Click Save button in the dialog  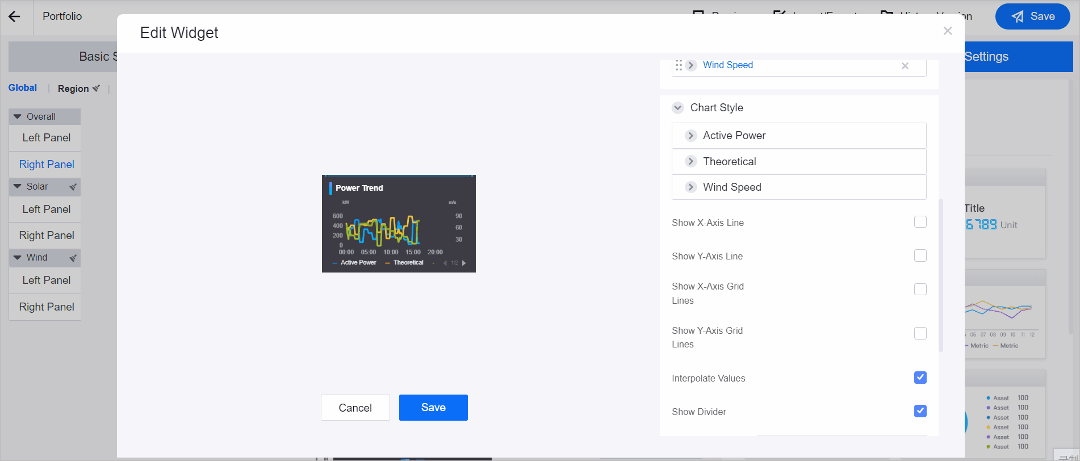pyautogui.click(x=433, y=408)
